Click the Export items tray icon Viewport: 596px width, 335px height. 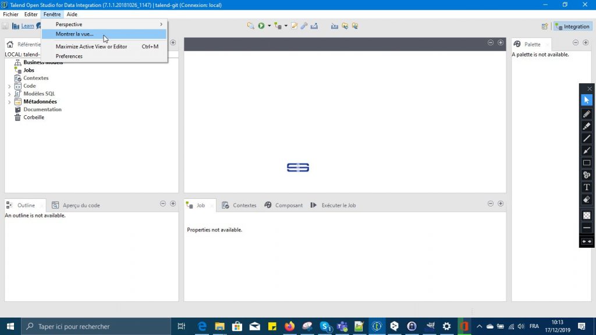tap(314, 26)
